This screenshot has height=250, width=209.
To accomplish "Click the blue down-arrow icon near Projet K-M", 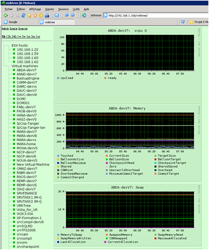I will point(183,22).
